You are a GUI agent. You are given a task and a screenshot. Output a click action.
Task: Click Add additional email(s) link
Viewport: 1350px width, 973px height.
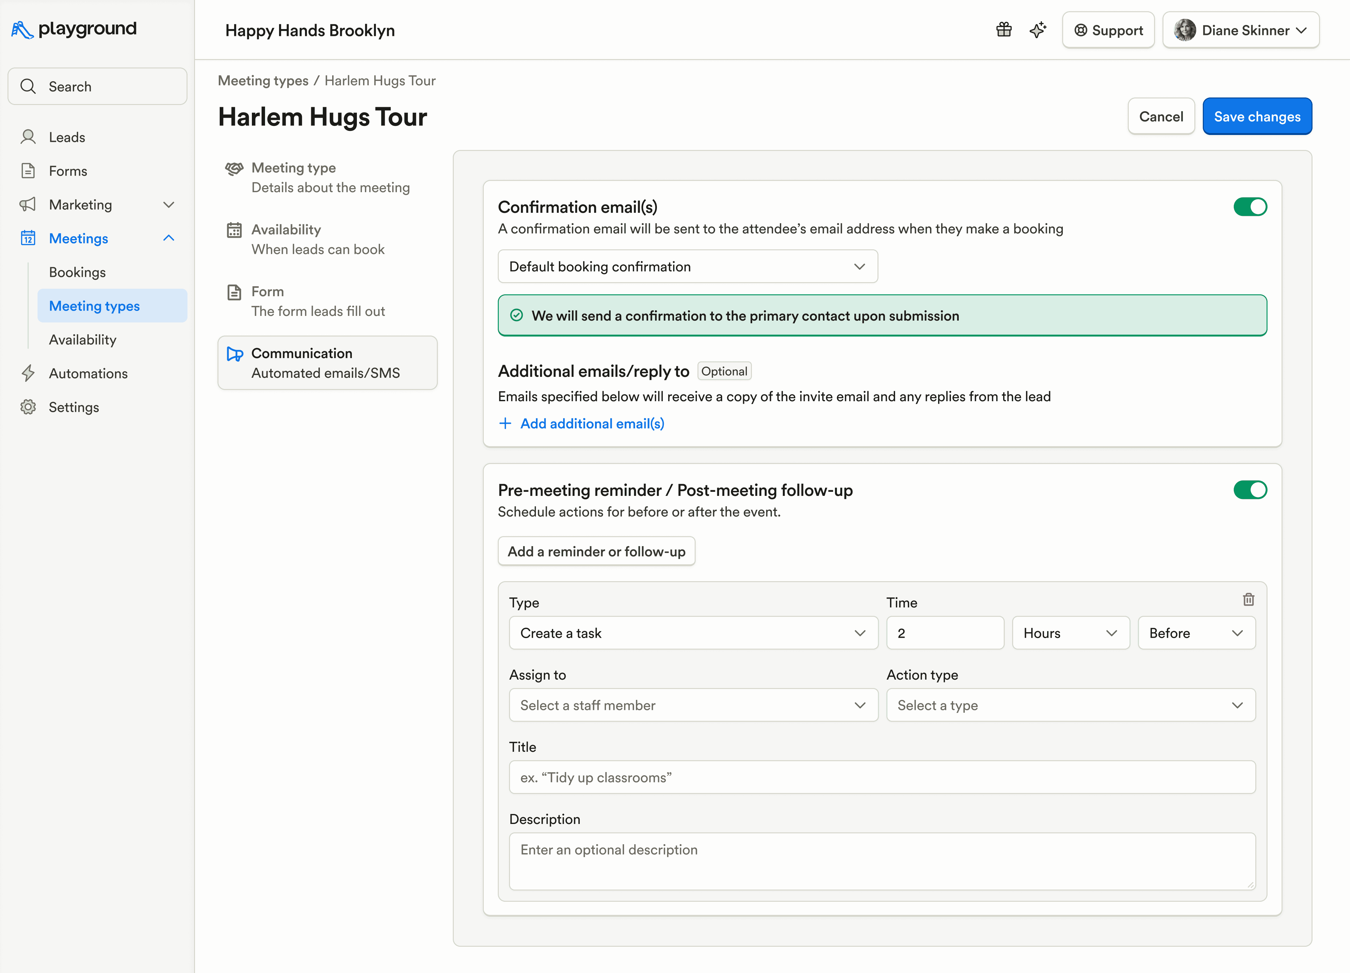(592, 423)
